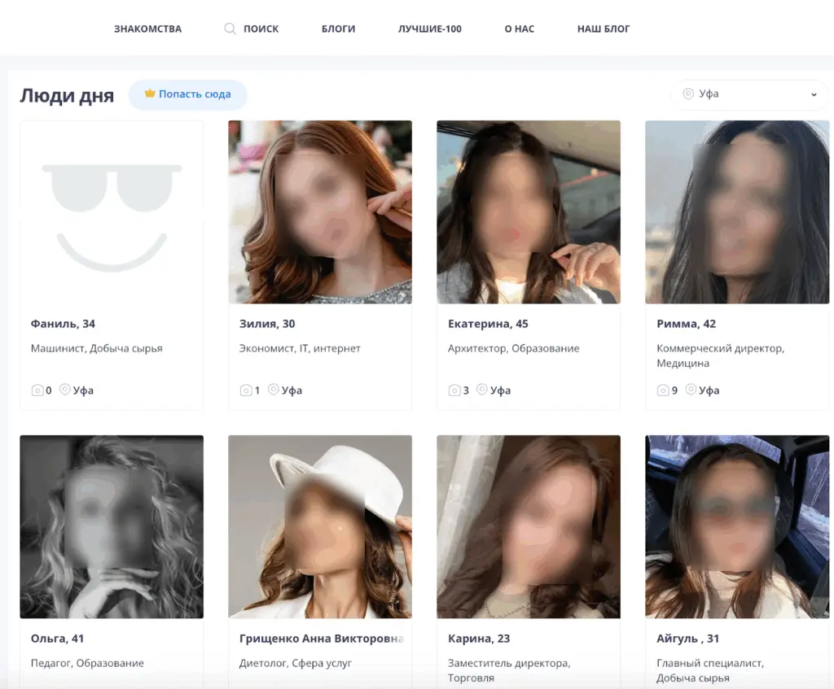Go to Лучшие-100 in the top navigation
834x689 pixels.
tap(429, 28)
